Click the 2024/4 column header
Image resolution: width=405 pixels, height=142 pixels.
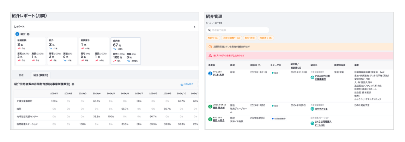96,93
